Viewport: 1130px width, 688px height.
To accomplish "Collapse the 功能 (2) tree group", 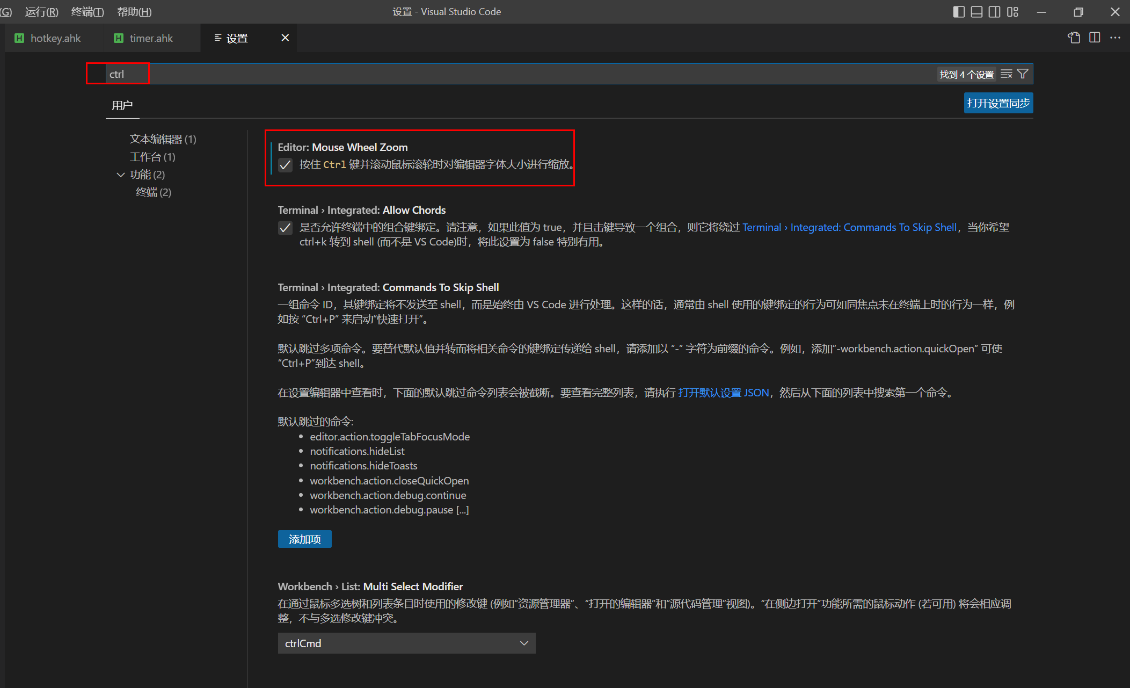I will pos(121,175).
